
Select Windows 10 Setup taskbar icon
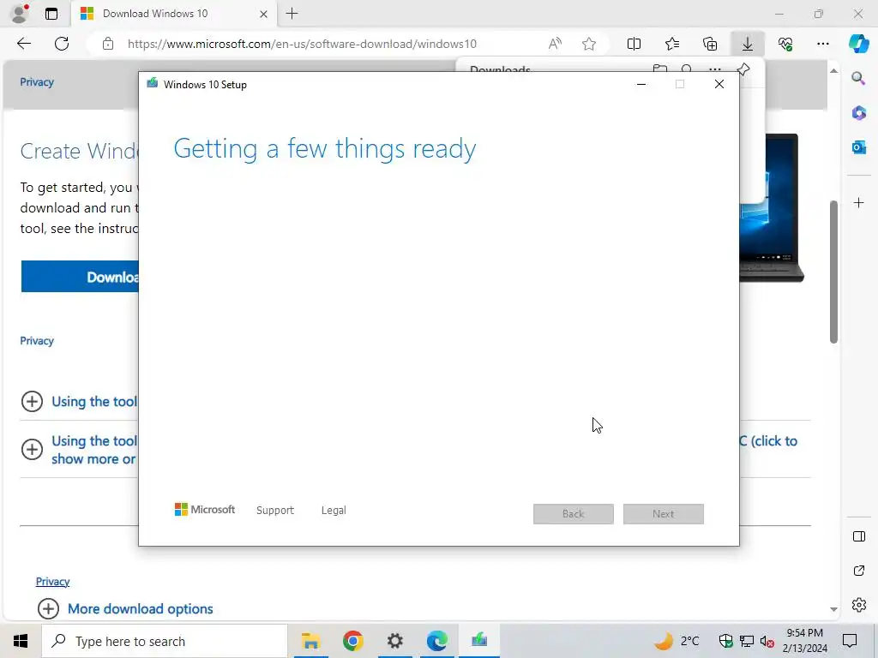pyautogui.click(x=479, y=641)
